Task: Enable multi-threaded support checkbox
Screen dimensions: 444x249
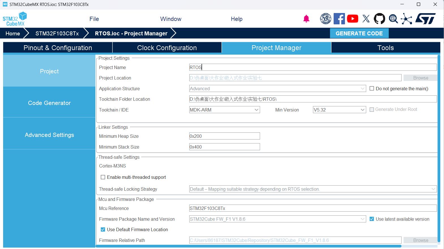Action: [103, 177]
